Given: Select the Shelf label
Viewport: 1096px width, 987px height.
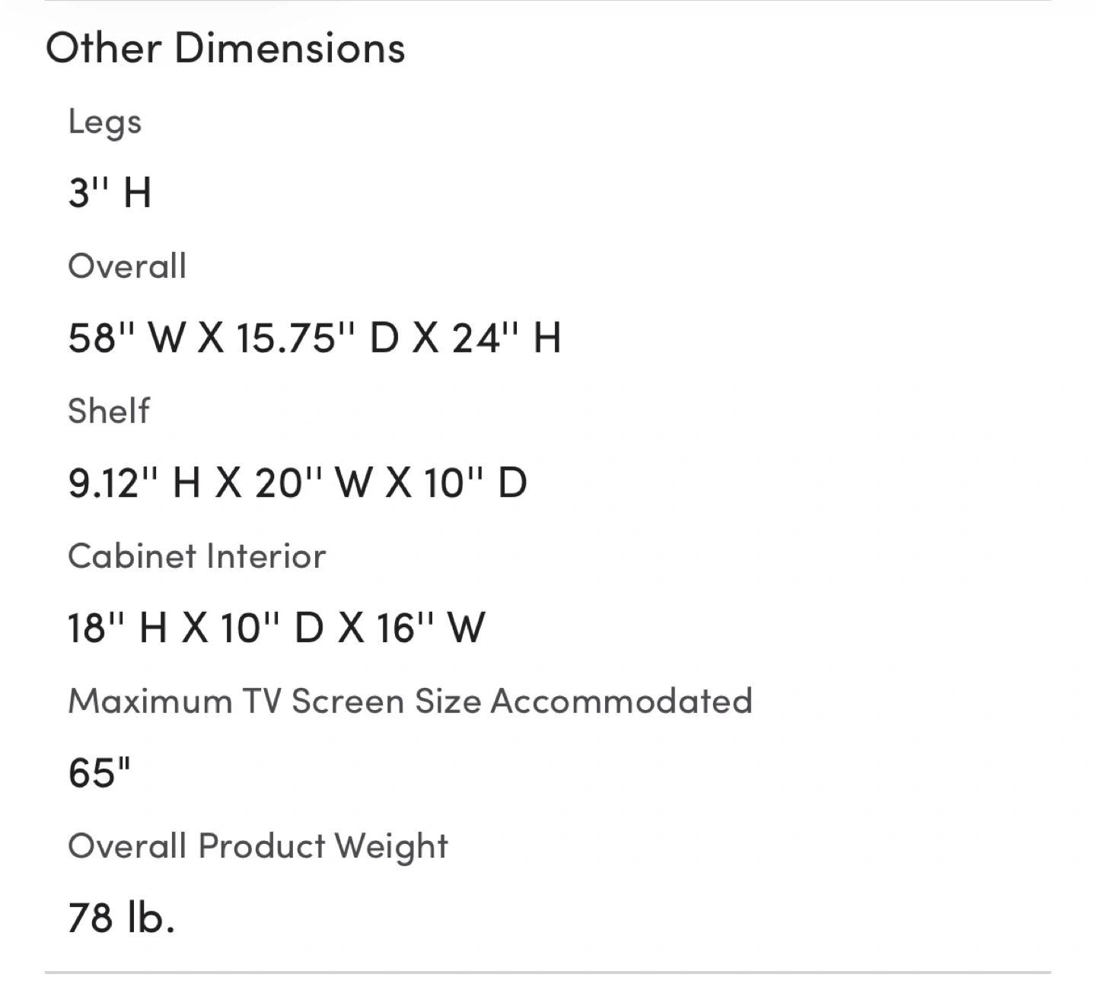Looking at the screenshot, I should tap(109, 411).
